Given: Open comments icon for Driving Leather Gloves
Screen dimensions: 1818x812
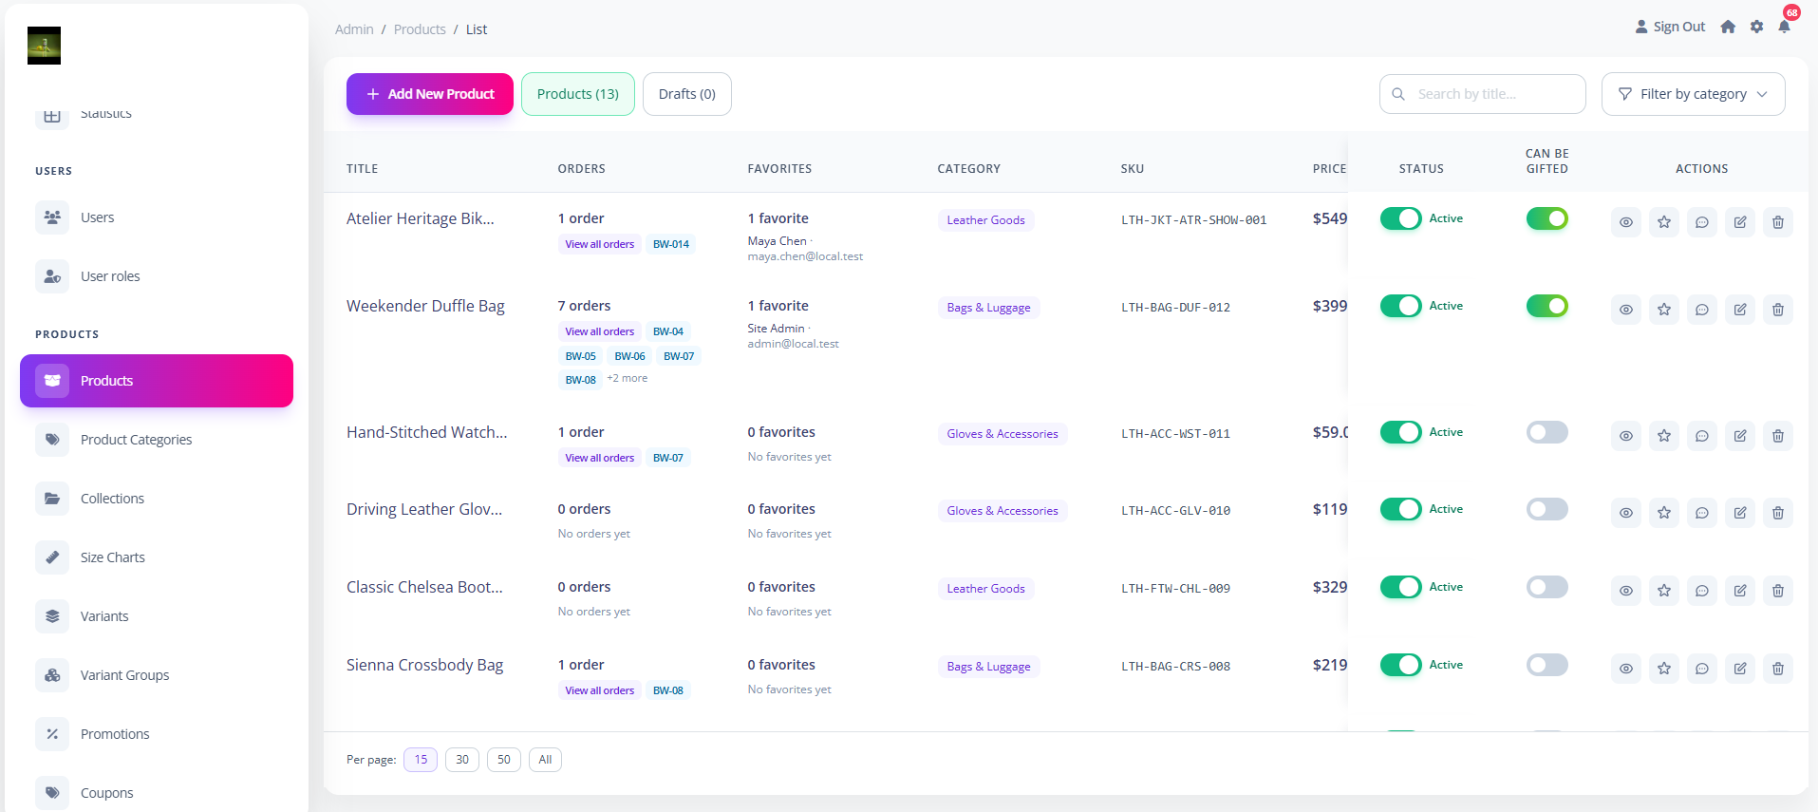Looking at the screenshot, I should 1701,513.
